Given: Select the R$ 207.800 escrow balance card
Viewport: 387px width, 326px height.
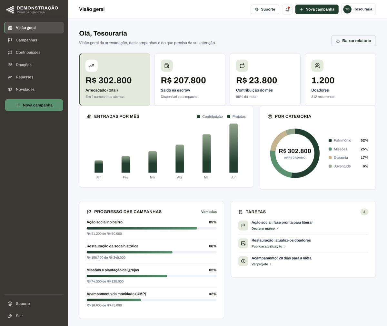Looking at the screenshot, I should (x=190, y=79).
